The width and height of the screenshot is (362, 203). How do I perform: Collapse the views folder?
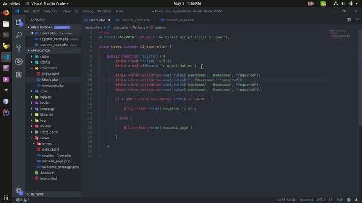pyautogui.click(x=32, y=138)
